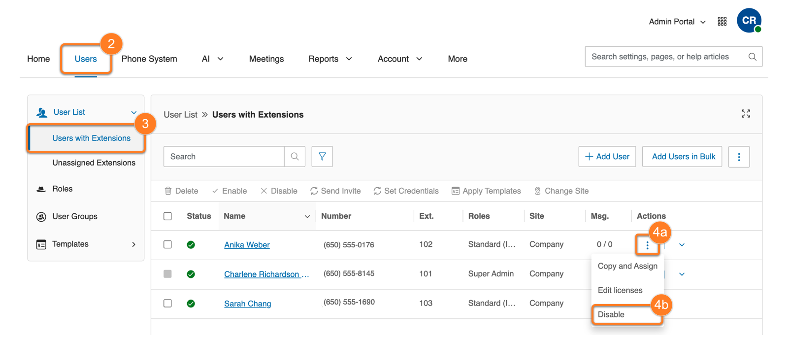Open the Admin Portal dropdown

tap(677, 22)
